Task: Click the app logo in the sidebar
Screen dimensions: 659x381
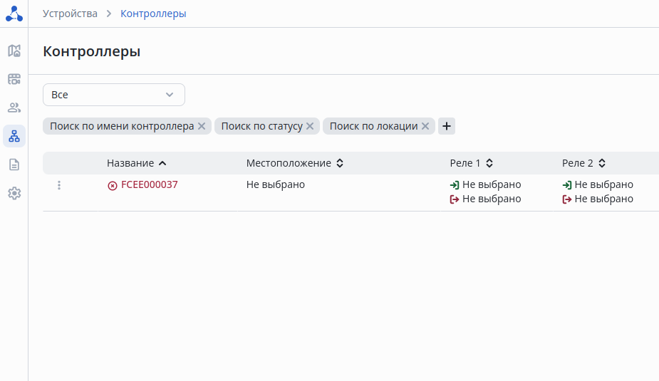Action: point(14,14)
